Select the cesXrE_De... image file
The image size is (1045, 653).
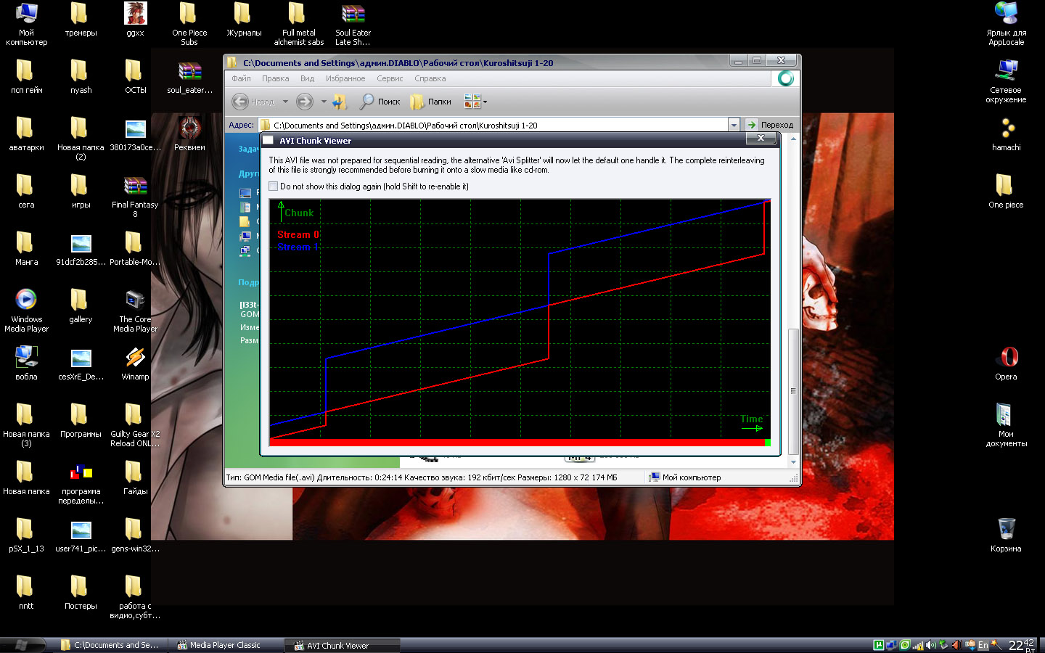(81, 364)
